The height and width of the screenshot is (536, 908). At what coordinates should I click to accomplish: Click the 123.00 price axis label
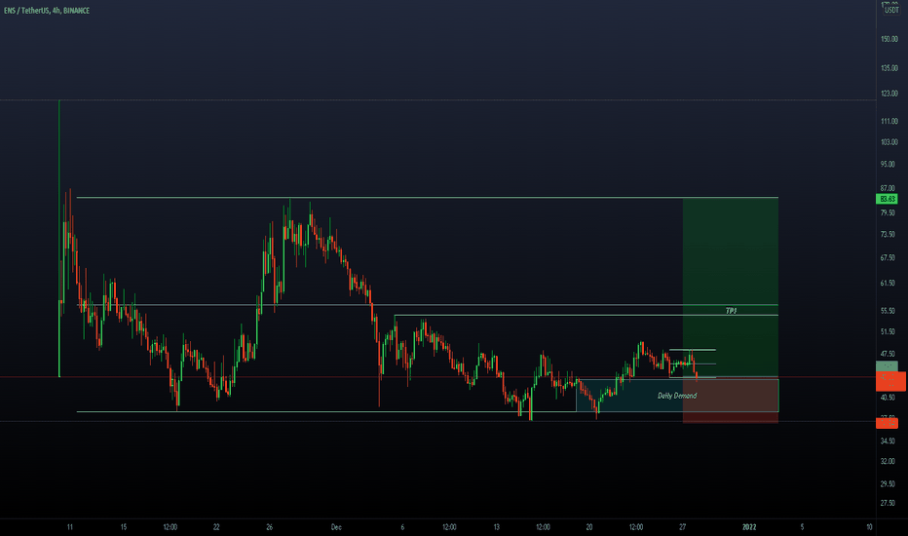(x=889, y=94)
